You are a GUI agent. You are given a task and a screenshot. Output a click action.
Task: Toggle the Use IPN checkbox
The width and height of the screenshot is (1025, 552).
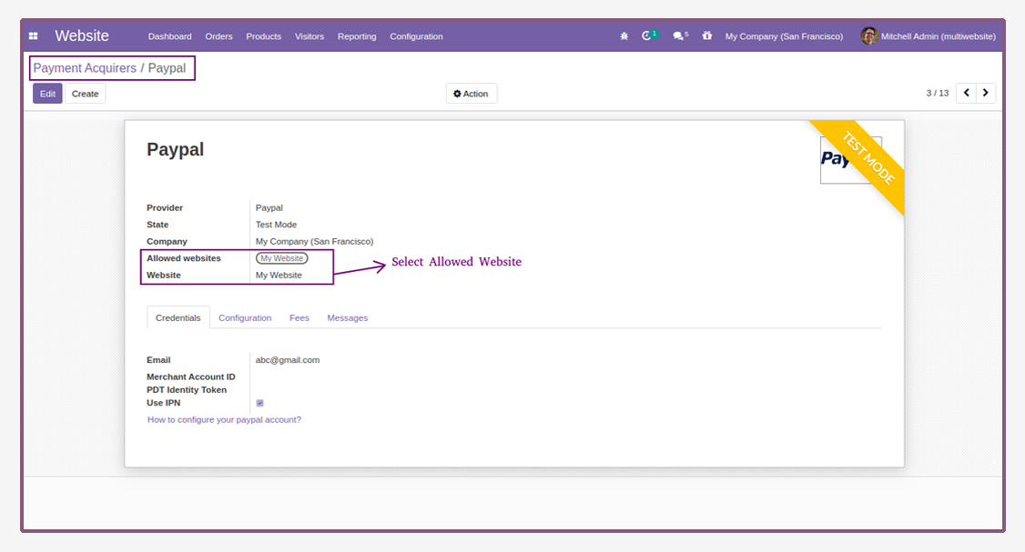tap(260, 403)
